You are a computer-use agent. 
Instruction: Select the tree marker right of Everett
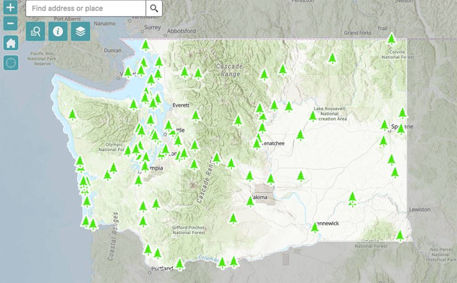195,115
